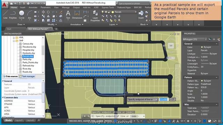The image size is (223, 125).
Task: Collapse the Pattern section in Properties
Action: pyautogui.click(x=217, y=77)
